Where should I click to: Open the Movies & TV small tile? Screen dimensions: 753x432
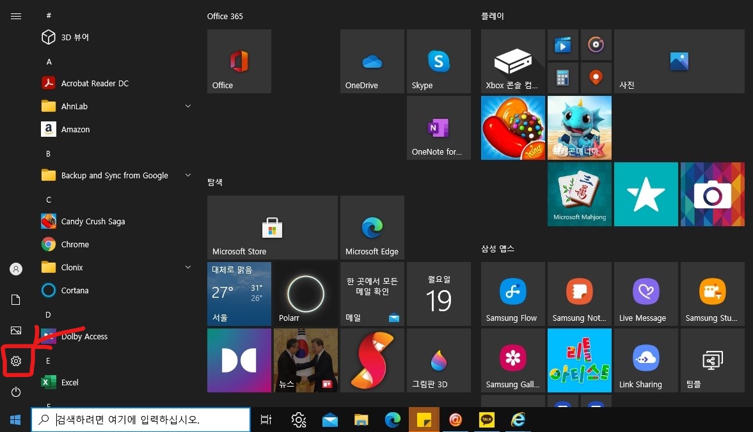point(563,45)
